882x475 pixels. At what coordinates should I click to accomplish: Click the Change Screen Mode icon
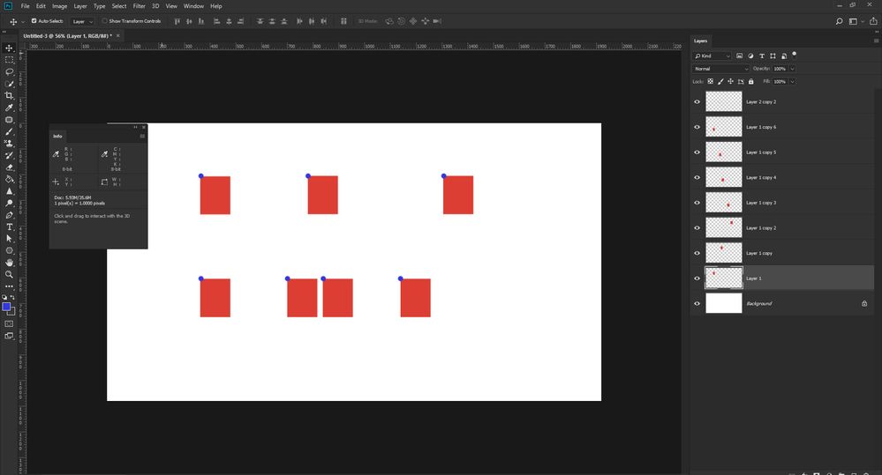tap(9, 336)
